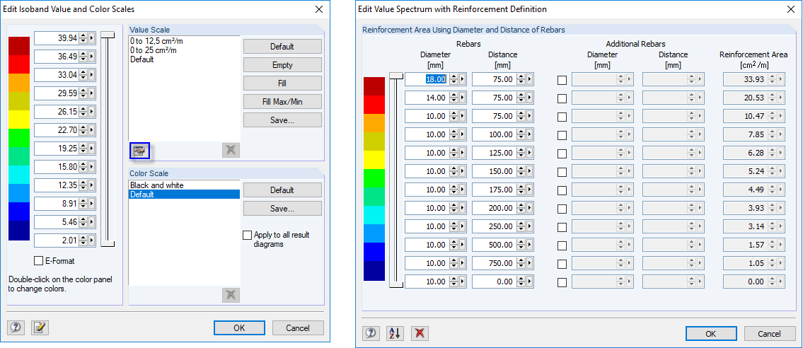Click the 12.35 value input field
The image size is (803, 348).
pos(57,185)
